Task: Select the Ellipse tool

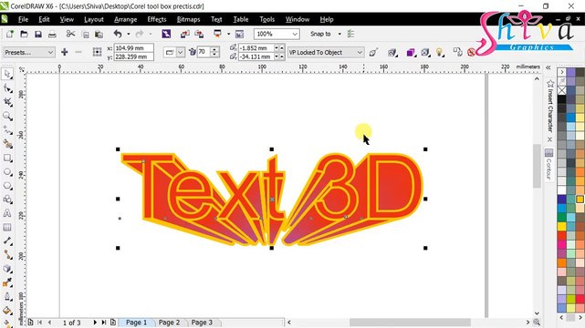Action: point(7,172)
